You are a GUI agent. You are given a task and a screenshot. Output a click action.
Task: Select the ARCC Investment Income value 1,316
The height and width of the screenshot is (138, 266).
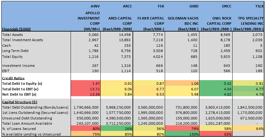126,66
